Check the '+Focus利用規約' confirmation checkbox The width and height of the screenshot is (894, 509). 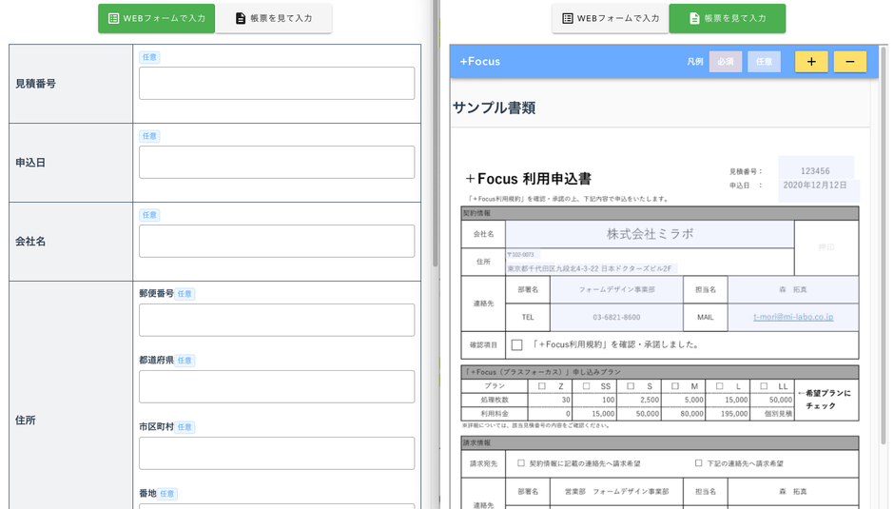click(516, 344)
